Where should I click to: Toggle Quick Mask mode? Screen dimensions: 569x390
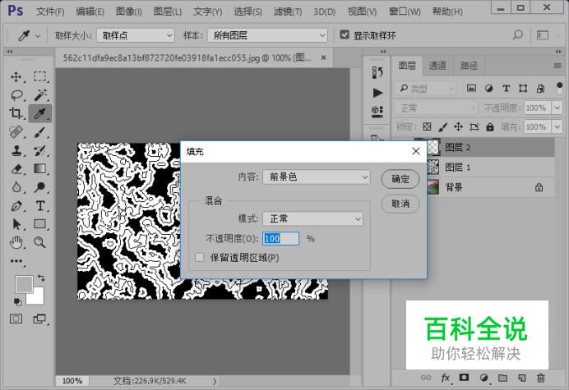coord(16,319)
